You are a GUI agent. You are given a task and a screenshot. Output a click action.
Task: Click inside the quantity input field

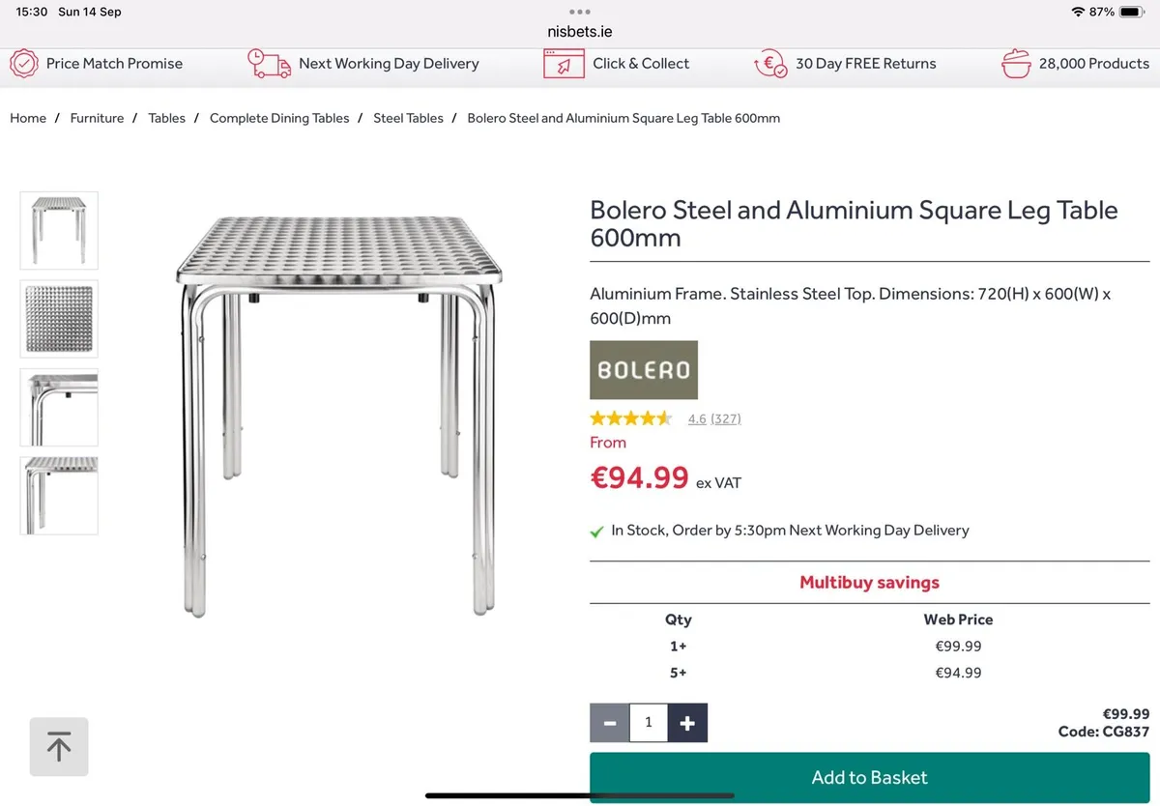coord(648,722)
